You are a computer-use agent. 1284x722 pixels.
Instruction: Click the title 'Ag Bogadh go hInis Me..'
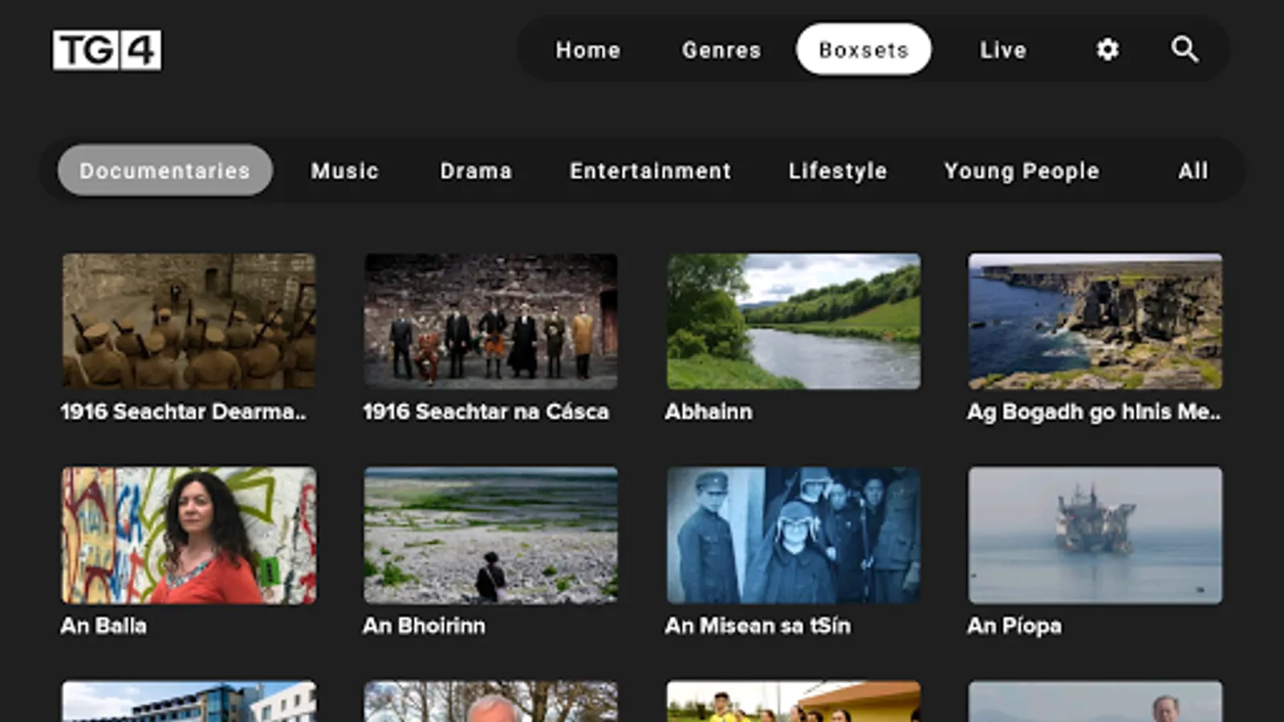[x=1094, y=412]
